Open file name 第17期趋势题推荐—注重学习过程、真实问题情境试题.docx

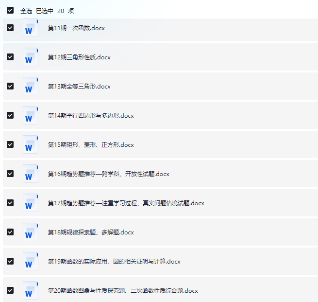(x=126, y=203)
